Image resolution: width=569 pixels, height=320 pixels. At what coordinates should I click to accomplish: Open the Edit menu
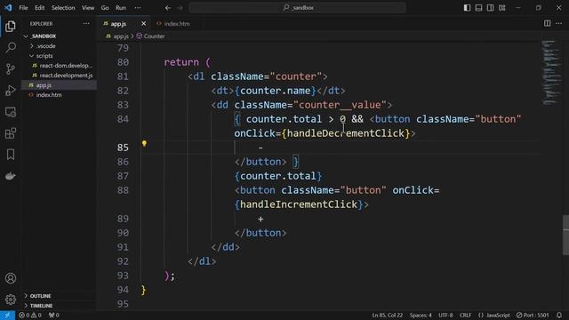pyautogui.click(x=39, y=8)
